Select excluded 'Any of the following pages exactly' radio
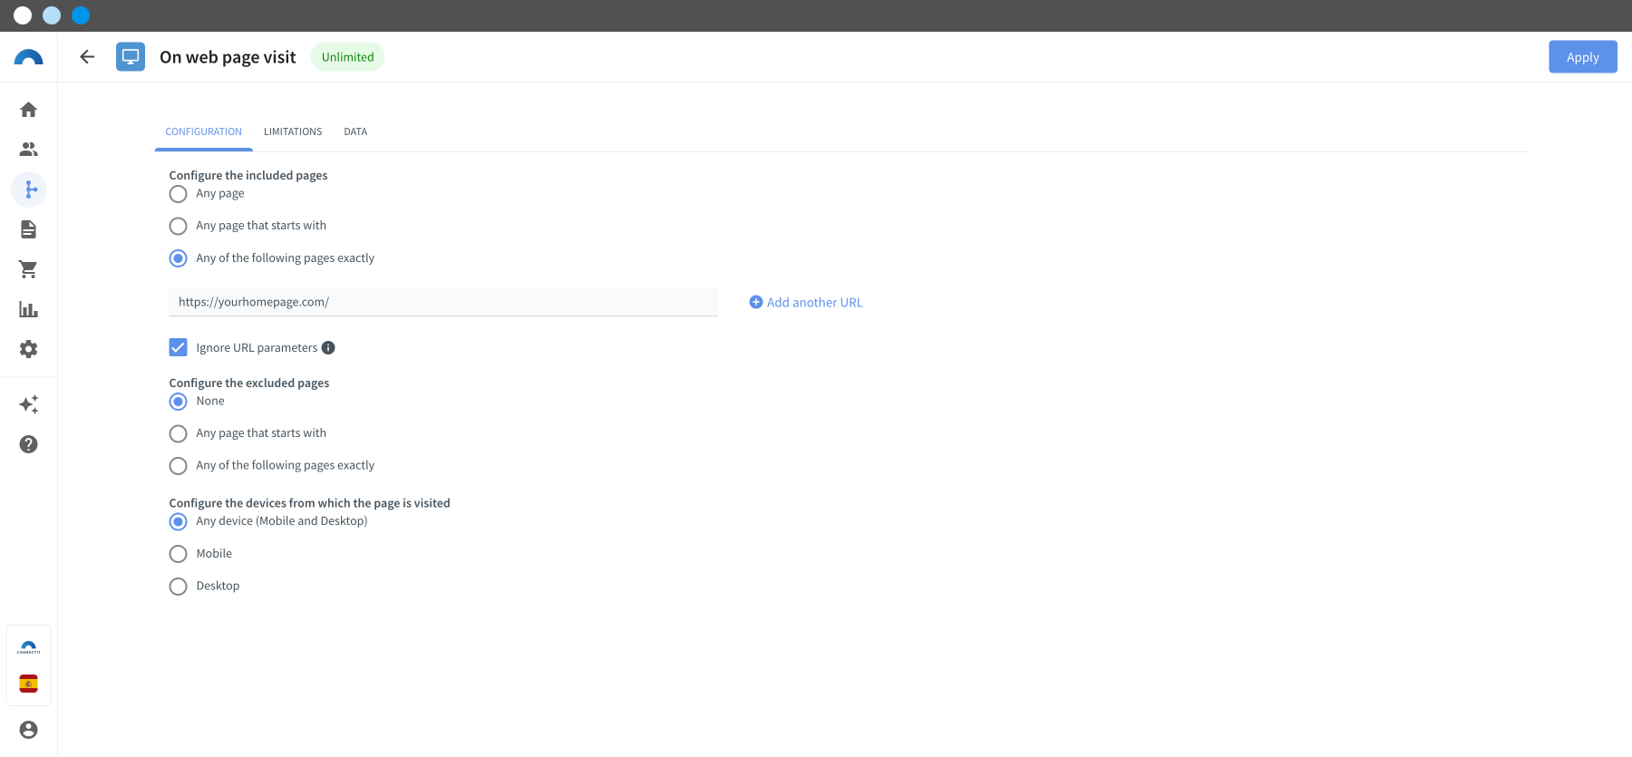This screenshot has height=757, width=1632. pos(178,466)
